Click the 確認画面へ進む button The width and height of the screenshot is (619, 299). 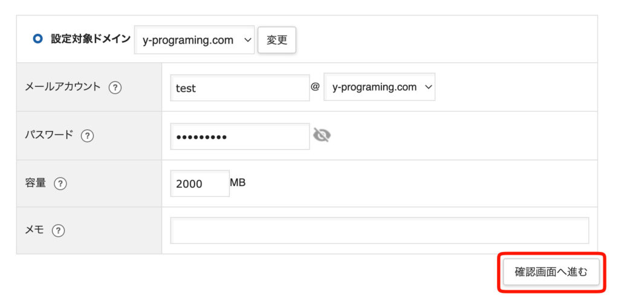tap(551, 272)
